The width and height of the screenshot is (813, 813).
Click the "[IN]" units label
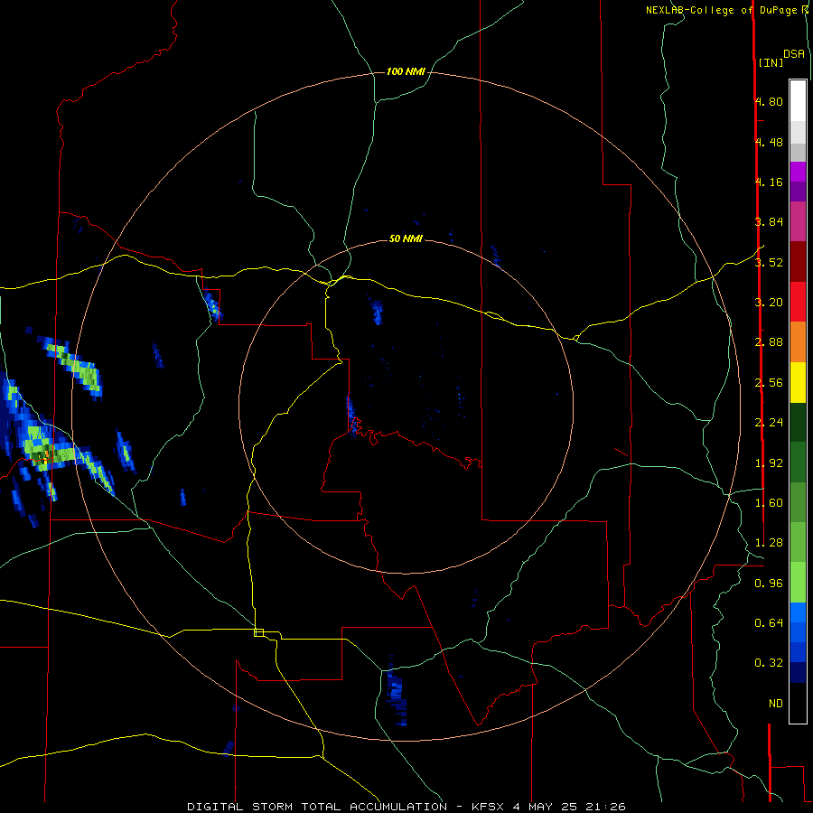point(771,62)
